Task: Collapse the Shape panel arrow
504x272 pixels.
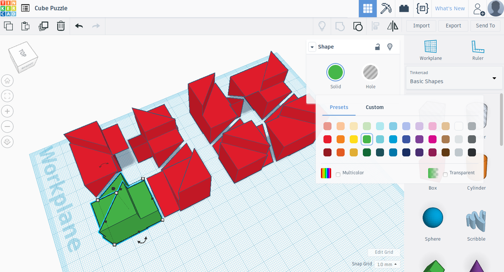Action: click(x=312, y=47)
